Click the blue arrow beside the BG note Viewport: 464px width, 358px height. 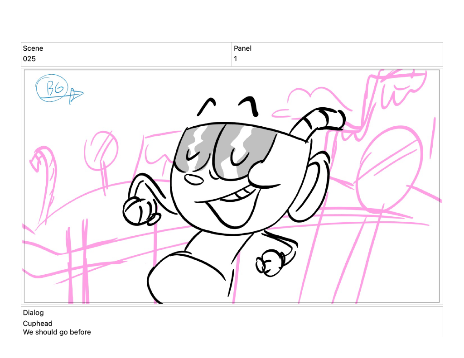(x=76, y=95)
